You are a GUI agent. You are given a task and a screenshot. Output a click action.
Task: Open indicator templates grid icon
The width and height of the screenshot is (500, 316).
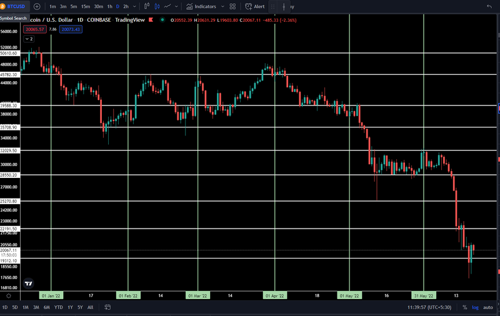(232, 6)
